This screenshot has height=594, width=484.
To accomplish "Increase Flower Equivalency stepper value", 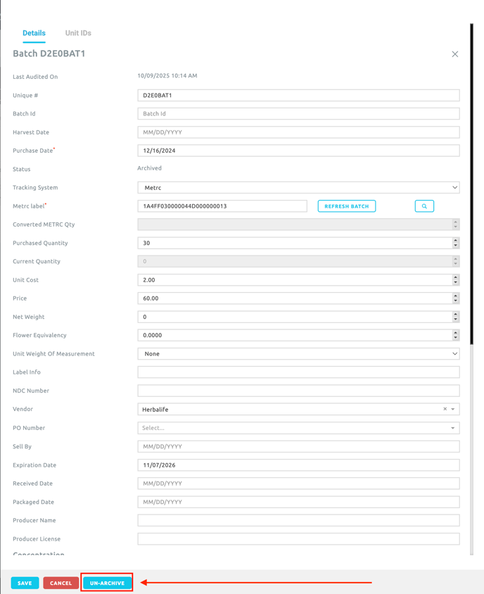I will (455, 332).
